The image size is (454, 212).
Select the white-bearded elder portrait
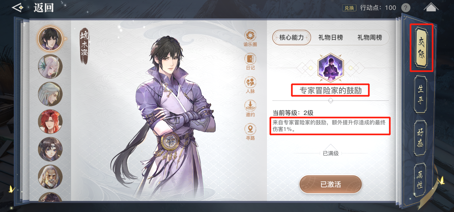coord(50,177)
